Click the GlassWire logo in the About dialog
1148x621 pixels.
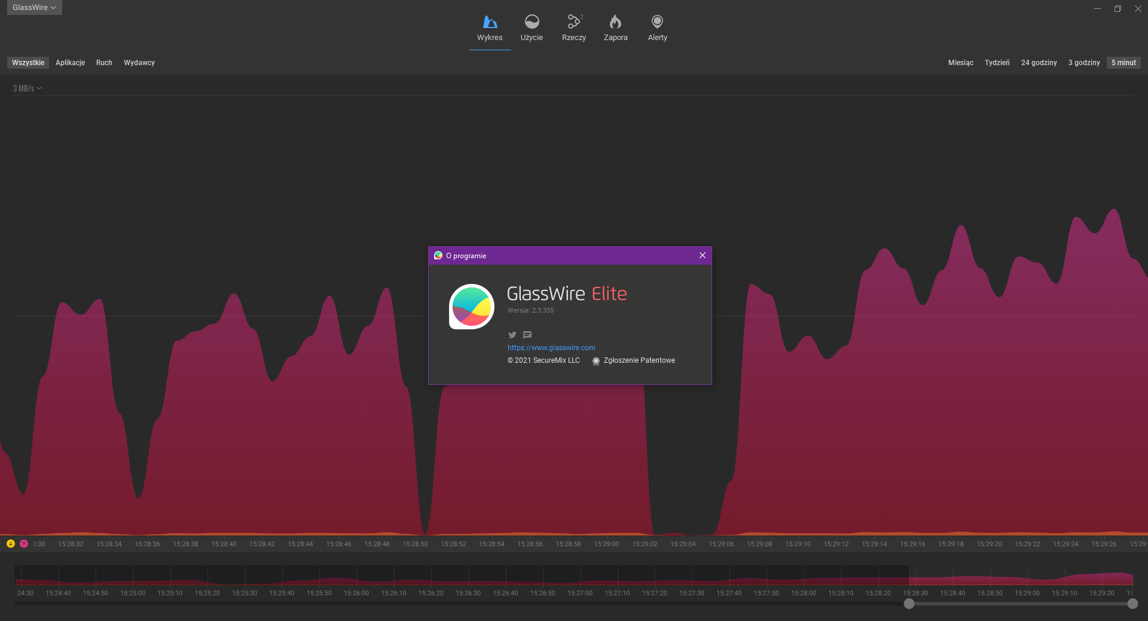tap(472, 307)
